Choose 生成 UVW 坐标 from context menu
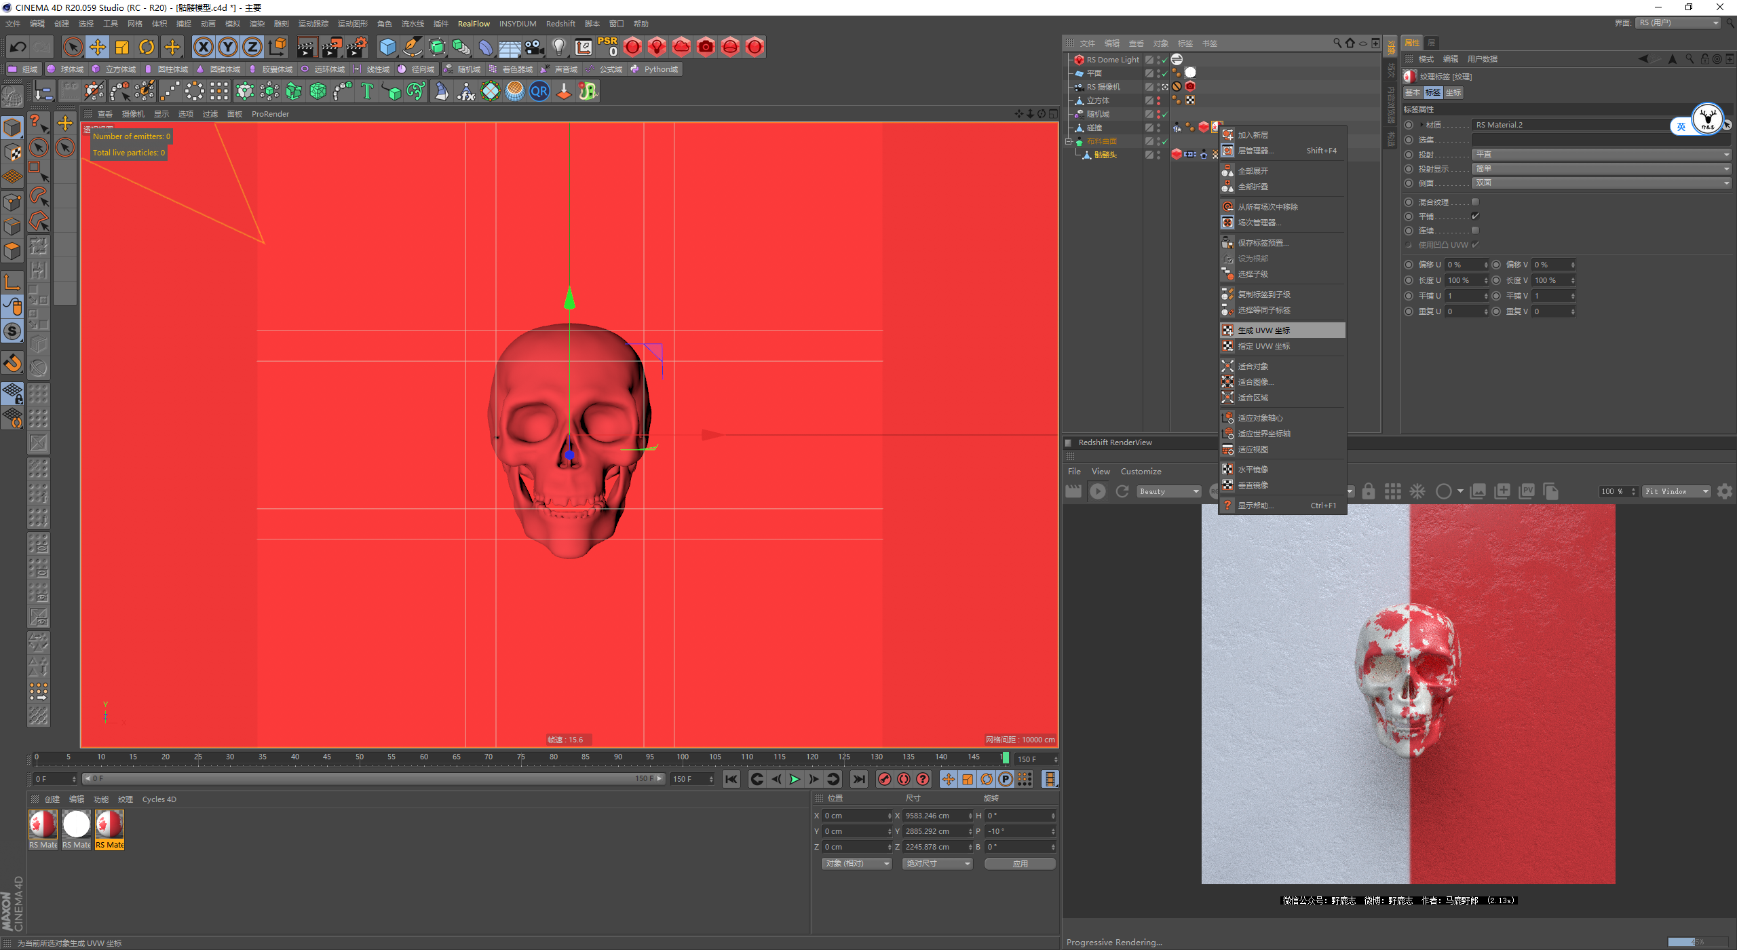1737x950 pixels. 1264,330
